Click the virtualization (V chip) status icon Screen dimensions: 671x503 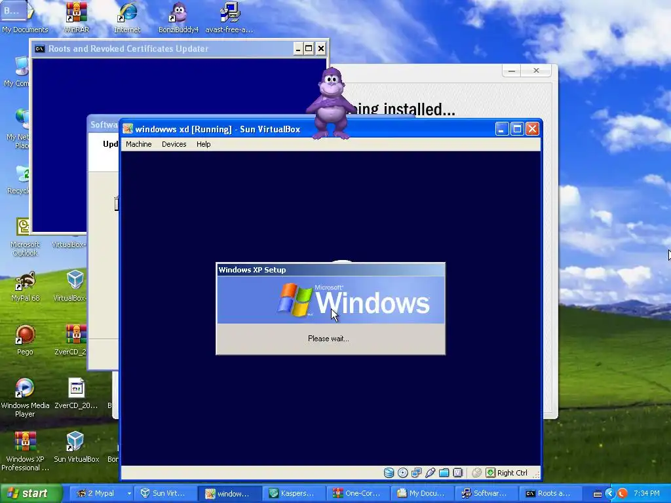tap(457, 473)
